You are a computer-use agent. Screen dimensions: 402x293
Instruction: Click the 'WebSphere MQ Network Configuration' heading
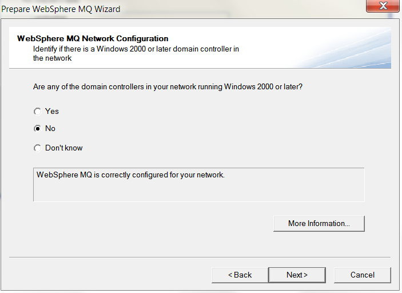pos(93,38)
